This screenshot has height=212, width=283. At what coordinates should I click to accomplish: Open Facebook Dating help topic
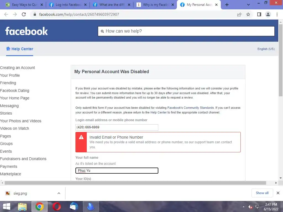click(15, 91)
